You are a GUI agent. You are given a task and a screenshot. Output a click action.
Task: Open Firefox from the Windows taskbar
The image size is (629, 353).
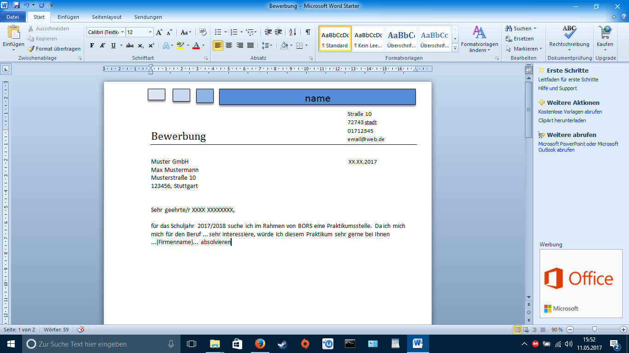[x=260, y=344]
